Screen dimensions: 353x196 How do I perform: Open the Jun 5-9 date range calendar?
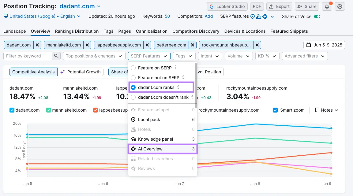pyautogui.click(x=324, y=44)
